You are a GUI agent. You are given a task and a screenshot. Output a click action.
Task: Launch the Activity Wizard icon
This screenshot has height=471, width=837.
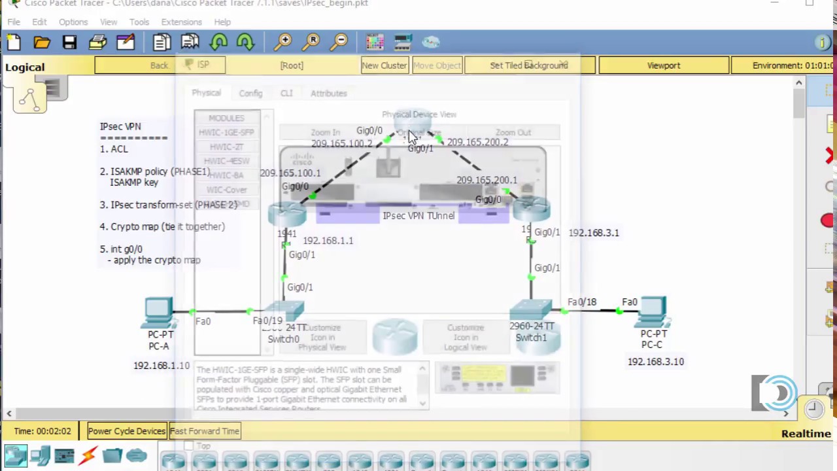point(126,43)
